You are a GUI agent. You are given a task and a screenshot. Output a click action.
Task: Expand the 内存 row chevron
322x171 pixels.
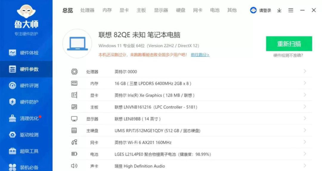[305, 83]
